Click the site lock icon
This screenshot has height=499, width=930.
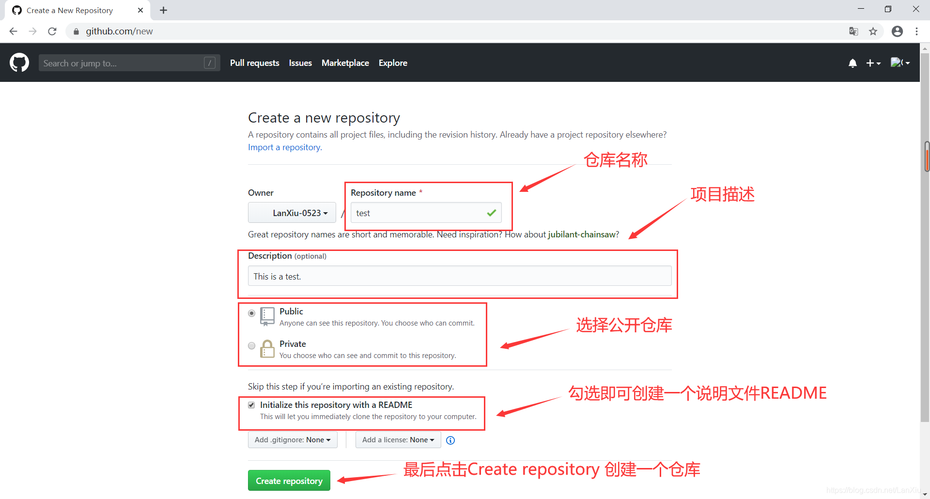tap(76, 31)
